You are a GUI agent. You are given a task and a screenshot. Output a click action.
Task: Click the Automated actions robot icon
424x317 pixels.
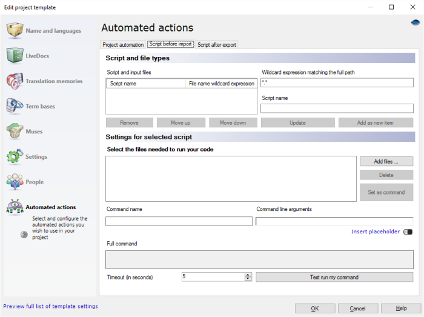click(15, 207)
